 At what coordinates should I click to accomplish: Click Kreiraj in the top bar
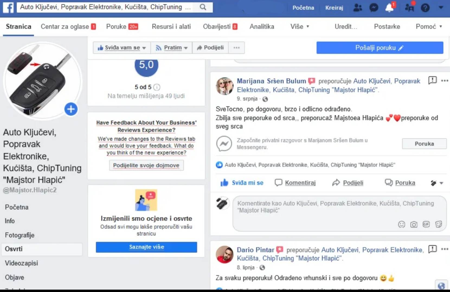(334, 8)
